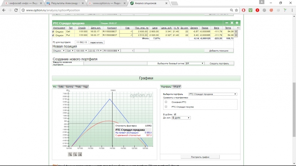Edit the Put row open price 2 510,00
The image size is (296, 166).
coord(141,35)
